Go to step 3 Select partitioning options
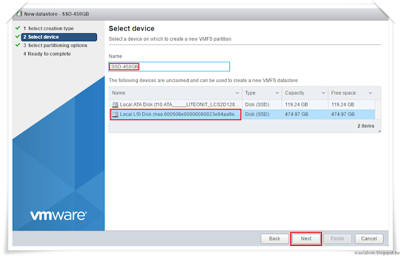Screen dimensions: 401x256 tap(55, 46)
